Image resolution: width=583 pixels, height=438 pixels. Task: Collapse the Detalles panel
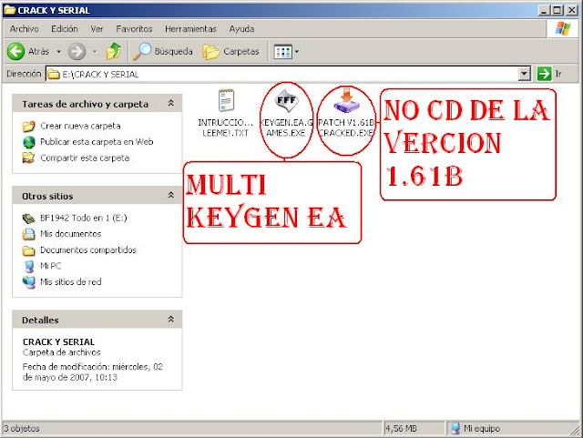pos(170,319)
